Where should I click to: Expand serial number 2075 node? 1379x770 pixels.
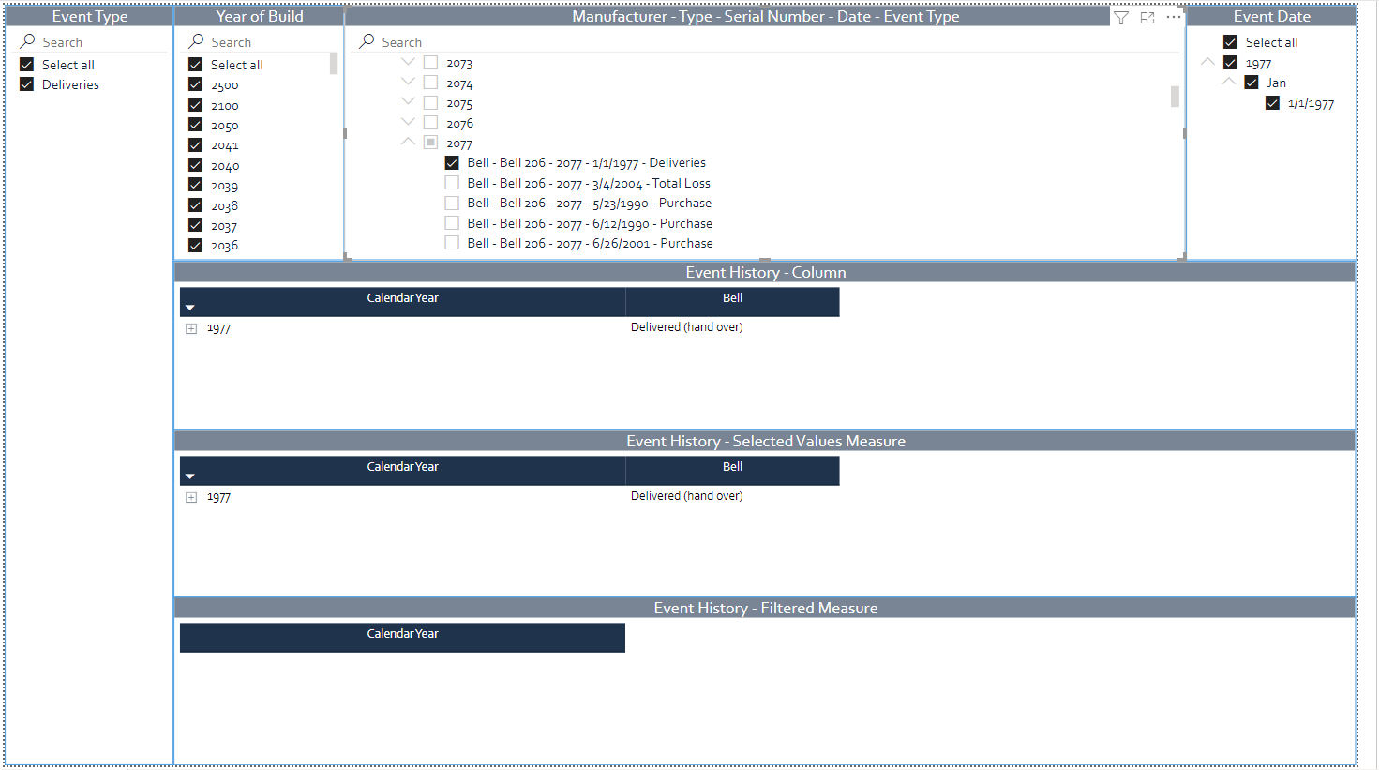point(408,101)
